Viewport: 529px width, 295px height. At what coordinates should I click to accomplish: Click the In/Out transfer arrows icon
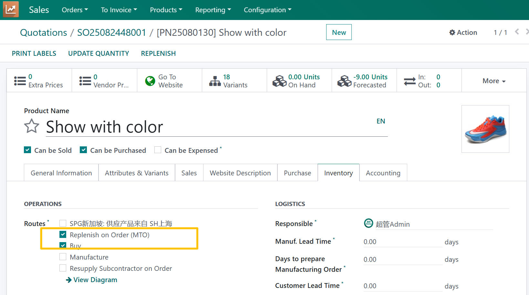point(410,81)
